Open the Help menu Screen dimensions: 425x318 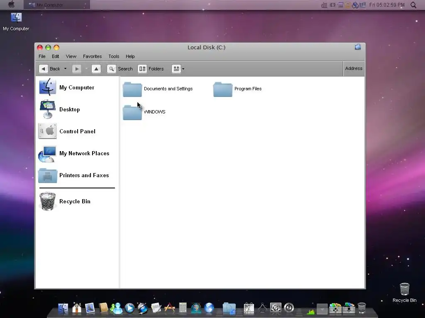[130, 56]
